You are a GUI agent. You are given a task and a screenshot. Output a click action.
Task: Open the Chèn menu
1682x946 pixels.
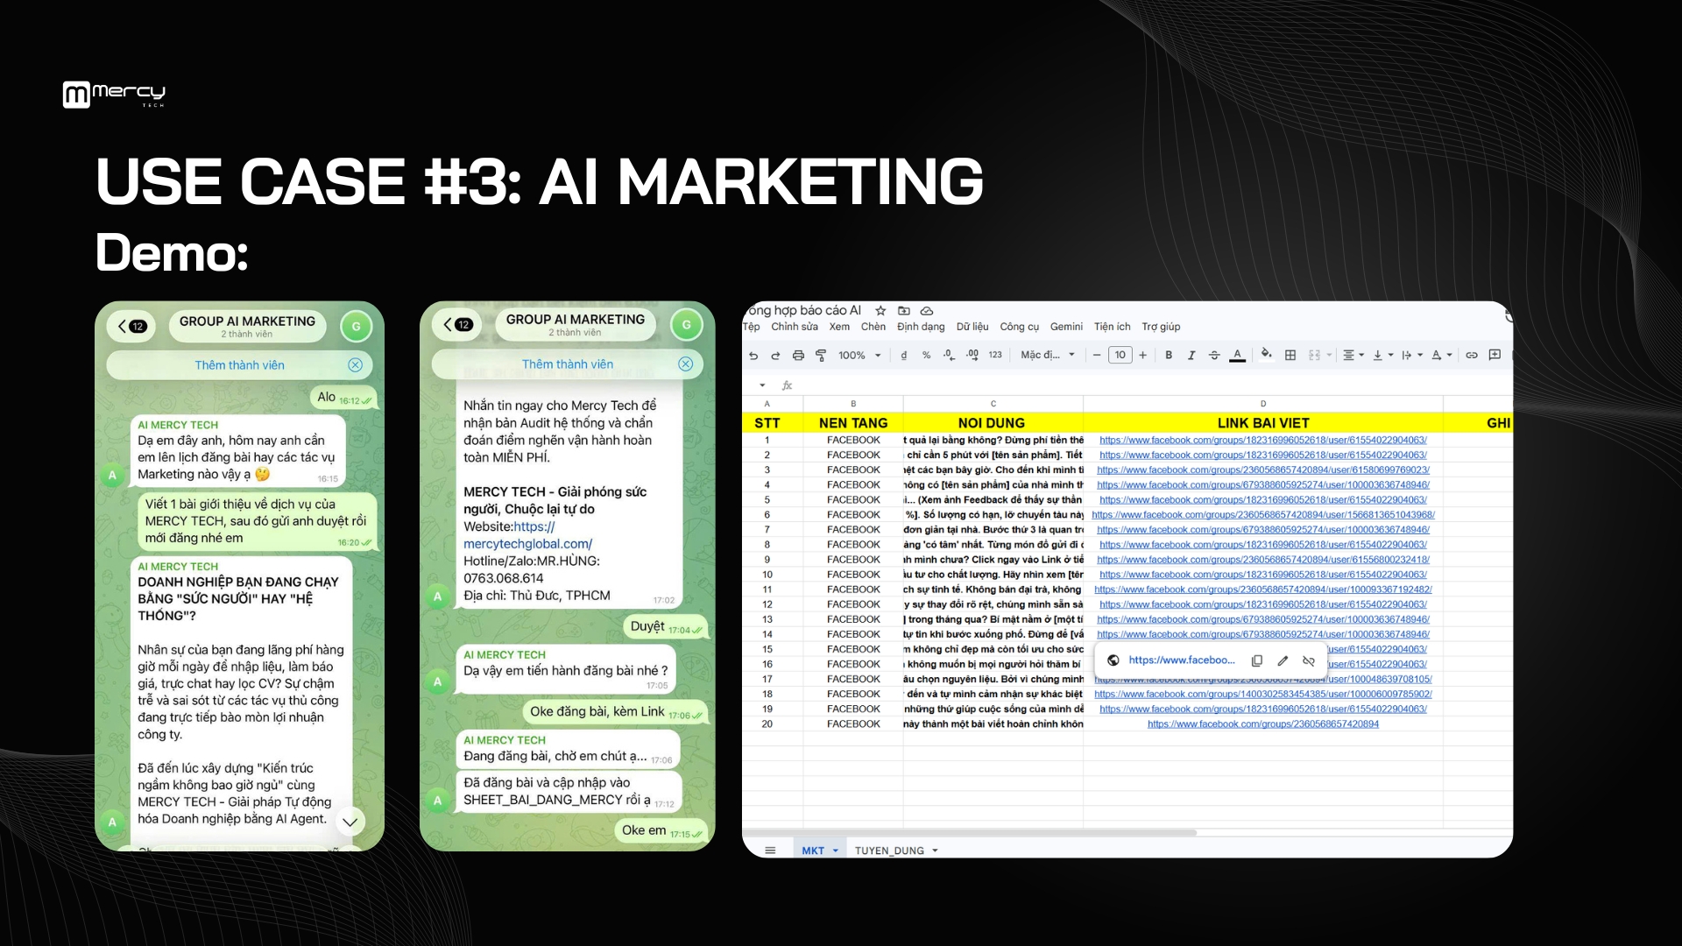pos(873,327)
